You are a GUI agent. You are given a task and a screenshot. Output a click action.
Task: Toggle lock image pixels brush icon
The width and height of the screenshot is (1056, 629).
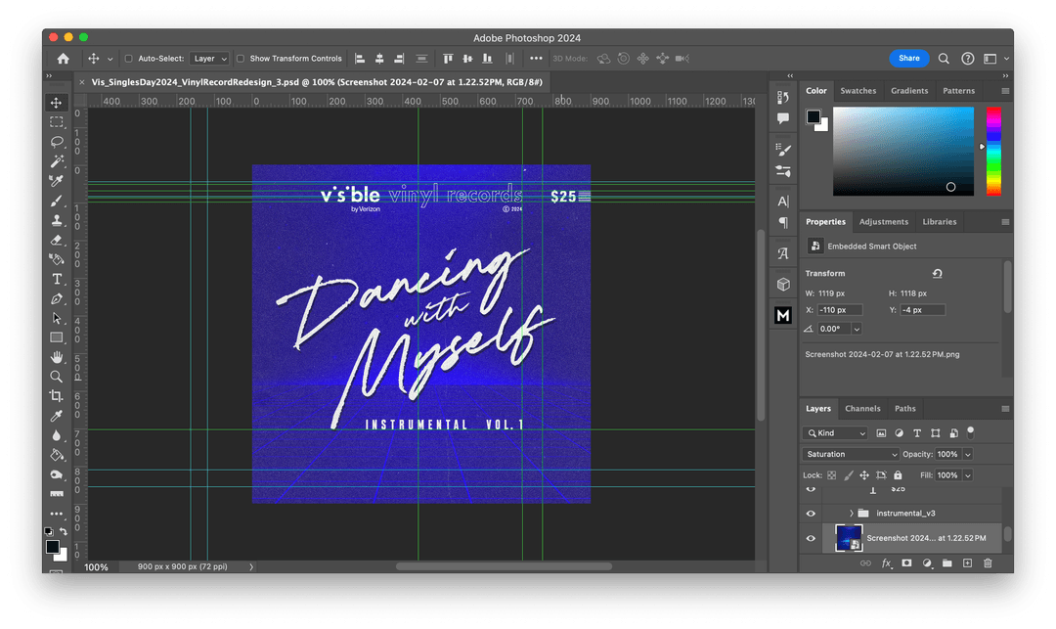tap(849, 475)
